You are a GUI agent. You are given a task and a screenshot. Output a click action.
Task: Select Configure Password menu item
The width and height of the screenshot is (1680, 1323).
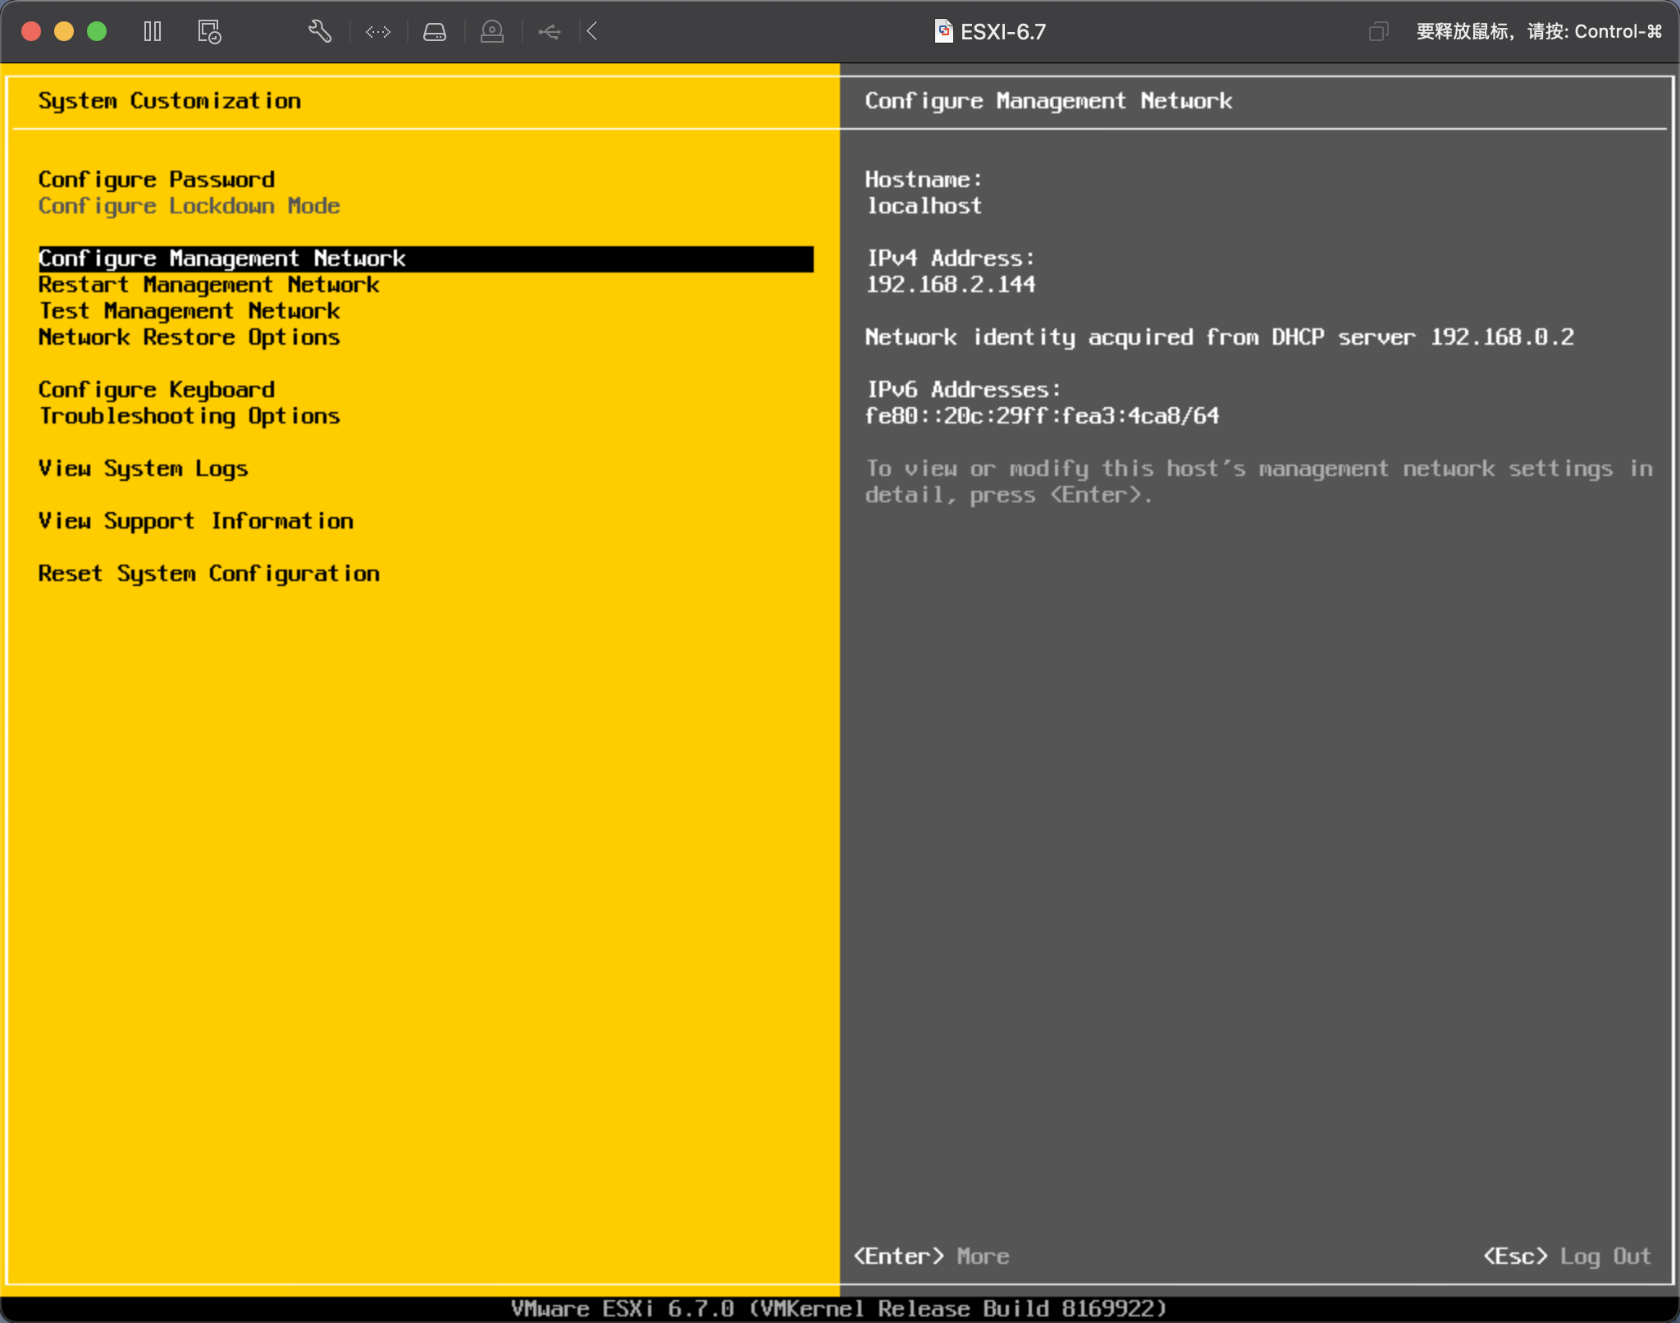(x=157, y=180)
